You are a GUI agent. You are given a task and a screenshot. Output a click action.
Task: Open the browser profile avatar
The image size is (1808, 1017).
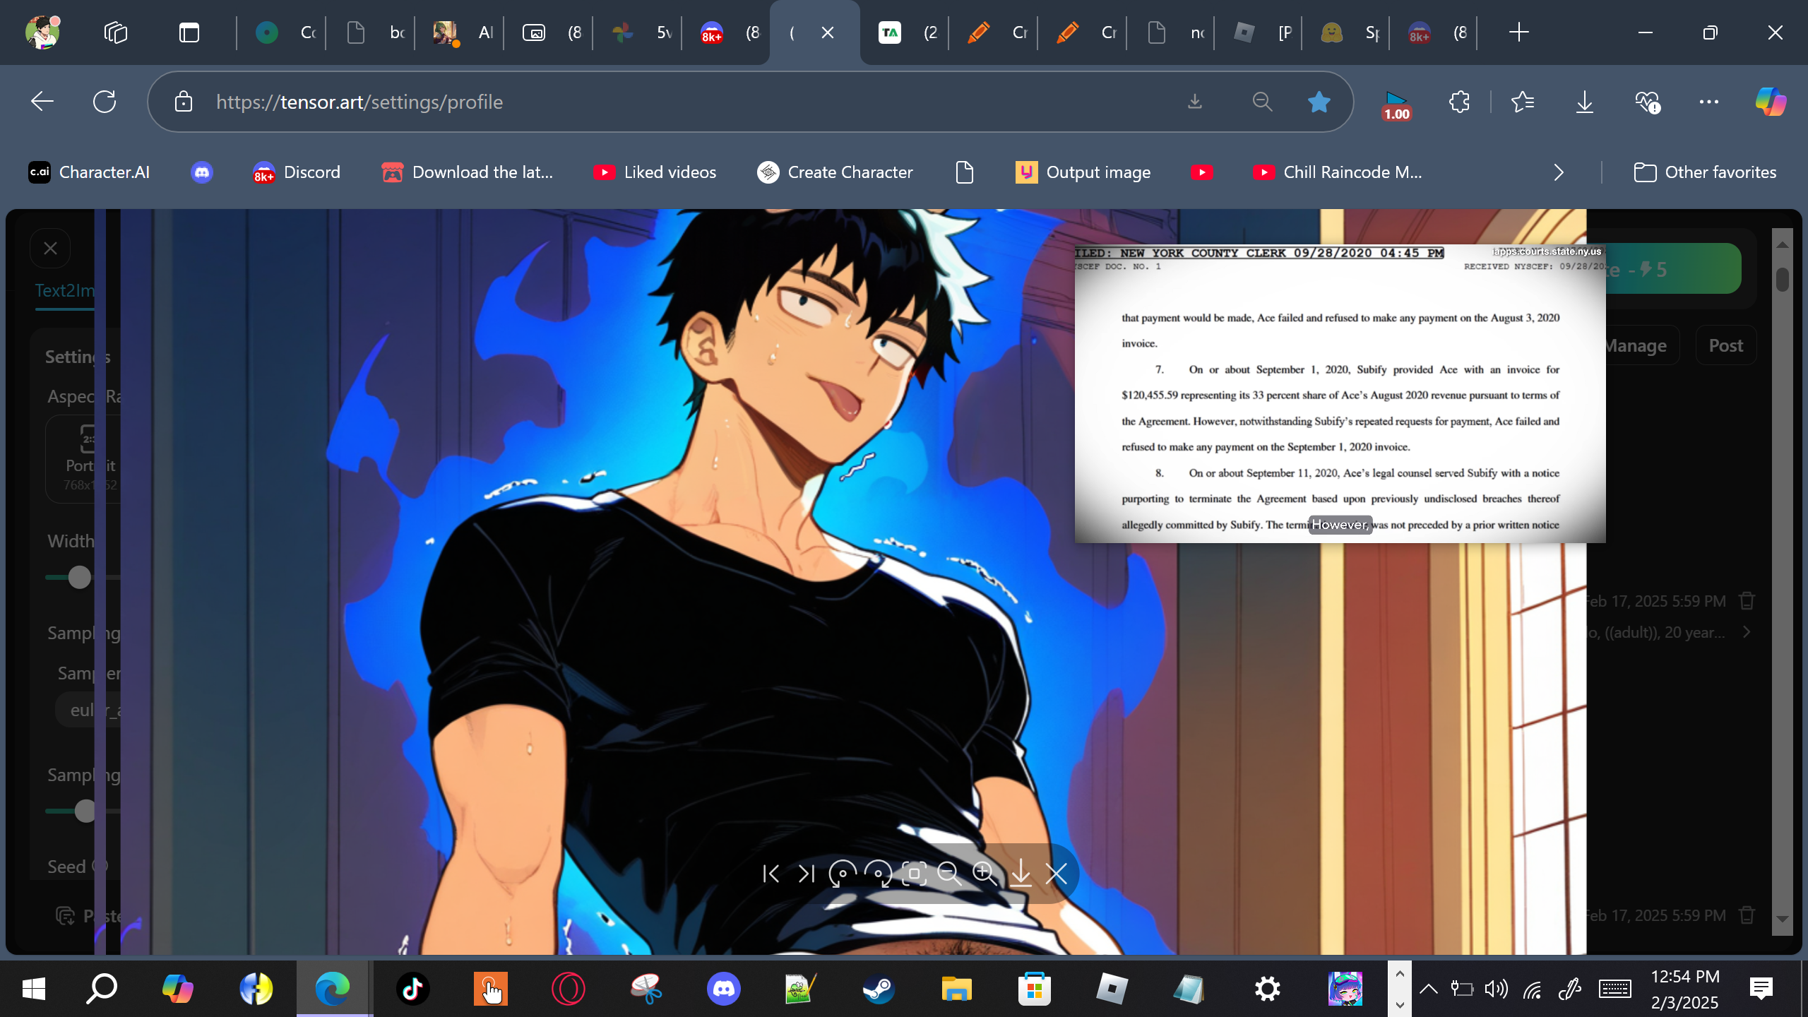click(x=42, y=32)
